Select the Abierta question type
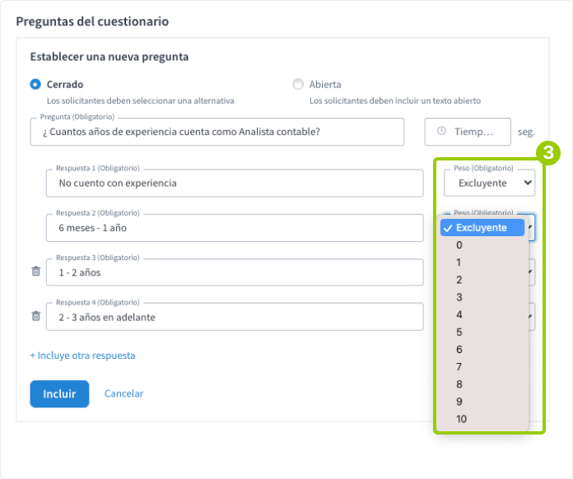The width and height of the screenshot is (573, 479). tap(298, 84)
